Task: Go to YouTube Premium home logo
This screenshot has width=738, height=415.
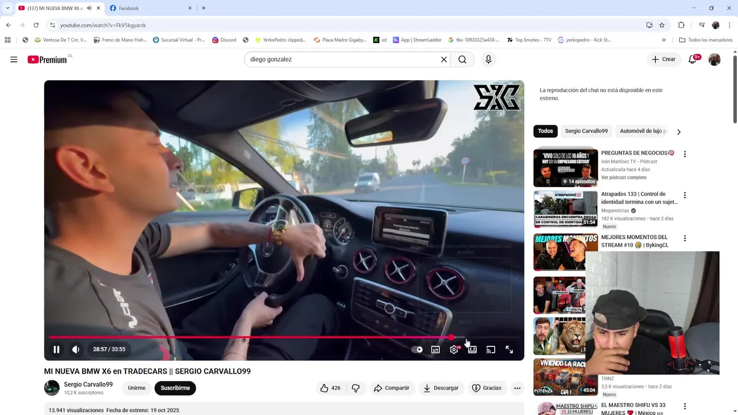Action: 47,59
